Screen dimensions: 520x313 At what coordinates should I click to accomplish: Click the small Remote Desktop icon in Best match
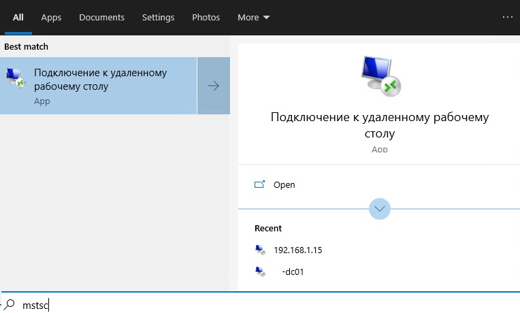point(16,79)
